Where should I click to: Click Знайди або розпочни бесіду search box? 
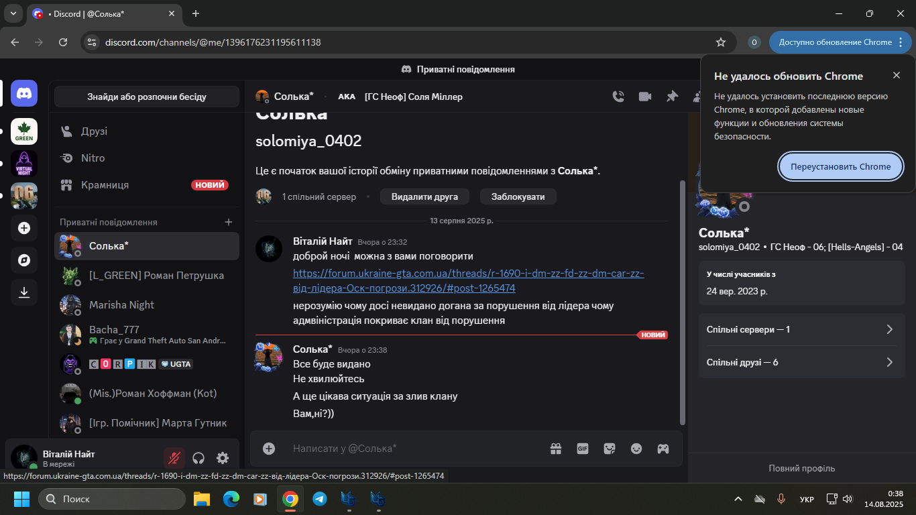click(147, 97)
